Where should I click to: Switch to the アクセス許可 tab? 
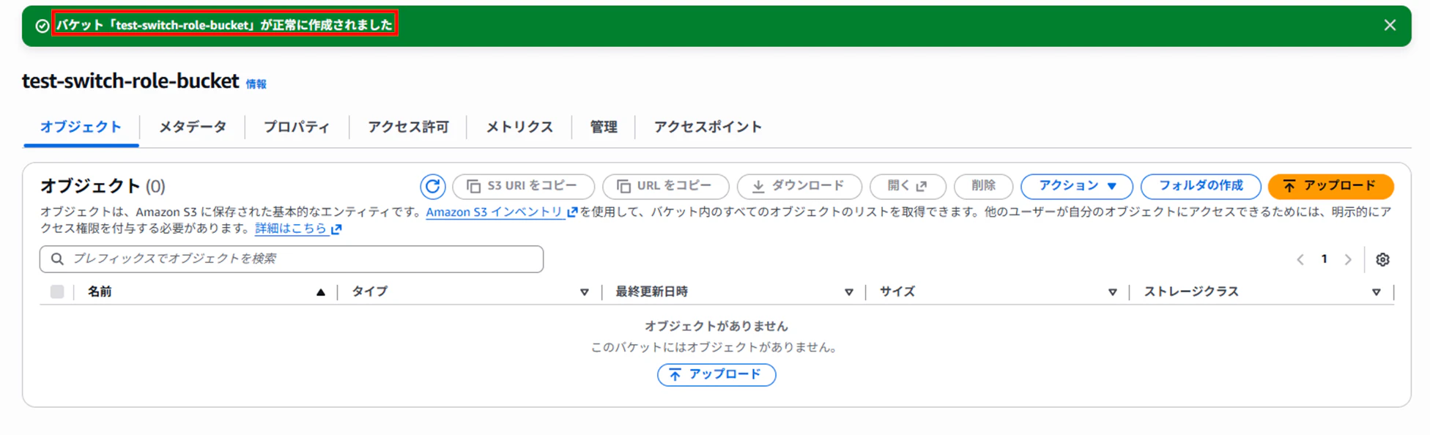pos(408,127)
